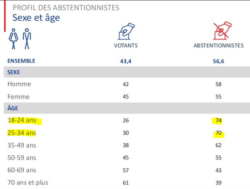Click the highlighted 25-34 ans label
Image resolution: width=250 pixels, height=189 pixels.
(x=22, y=133)
